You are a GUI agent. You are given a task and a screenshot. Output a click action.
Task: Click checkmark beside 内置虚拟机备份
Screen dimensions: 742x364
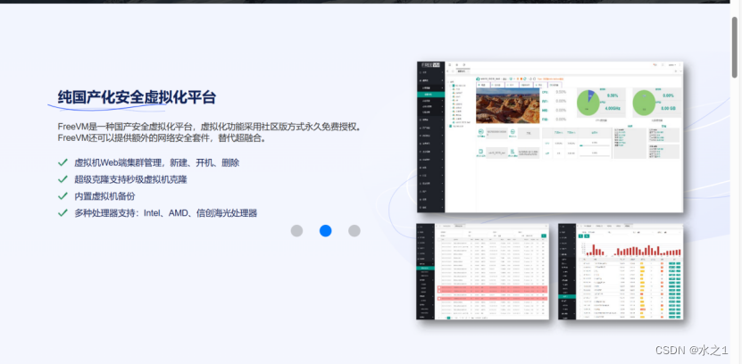(63, 196)
